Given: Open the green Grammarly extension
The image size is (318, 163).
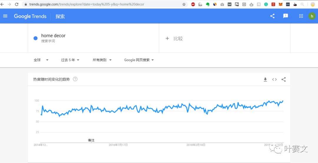Looking at the screenshot, I should coord(266,4).
